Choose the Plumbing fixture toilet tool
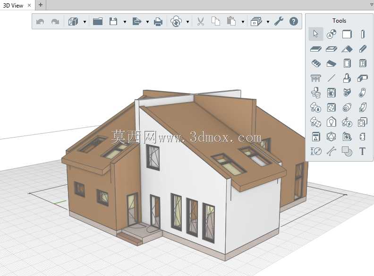The height and width of the screenshot is (276, 374). click(x=316, y=93)
